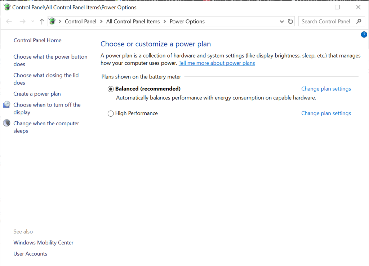The height and width of the screenshot is (266, 369).
Task: Open the address bar history dropdown
Action: (x=282, y=21)
